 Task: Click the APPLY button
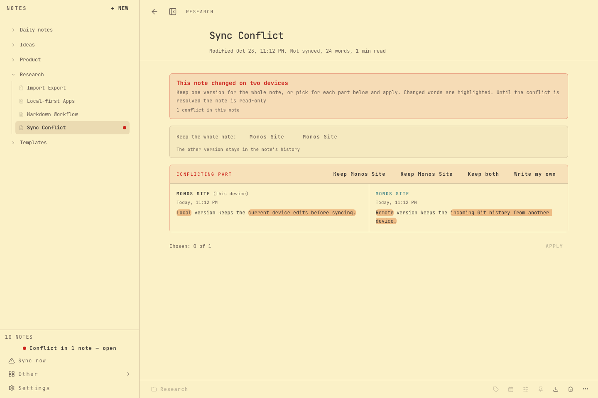pos(554,246)
